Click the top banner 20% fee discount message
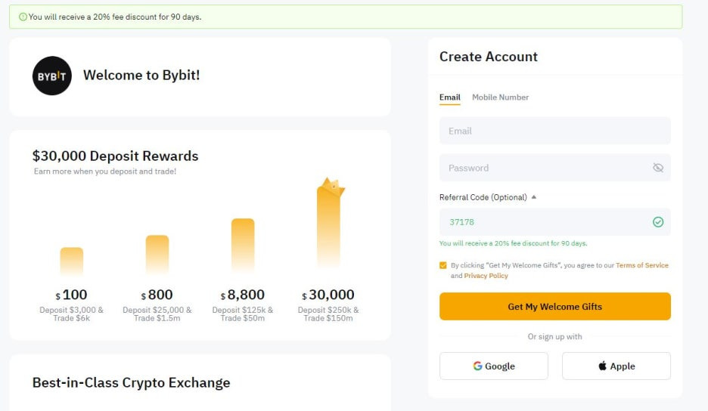708x411 pixels. click(x=115, y=17)
